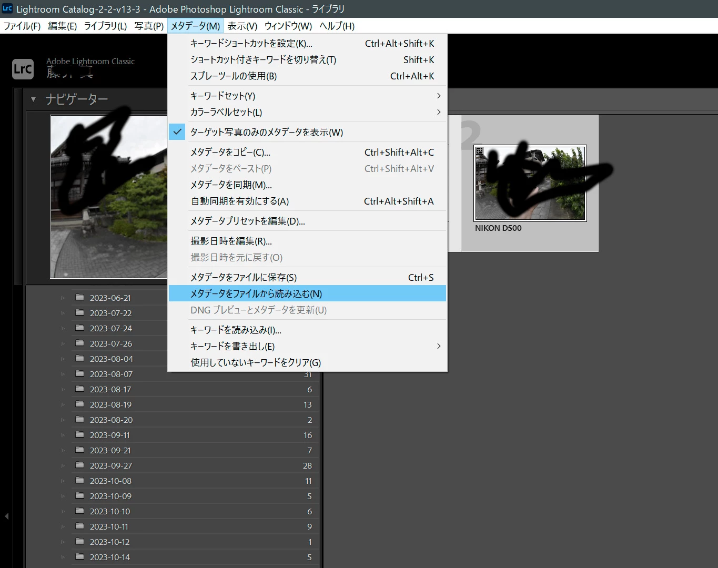The image size is (718, 568).
Task: Expand the 2023-09-21 folder arrow
Action: coord(63,450)
